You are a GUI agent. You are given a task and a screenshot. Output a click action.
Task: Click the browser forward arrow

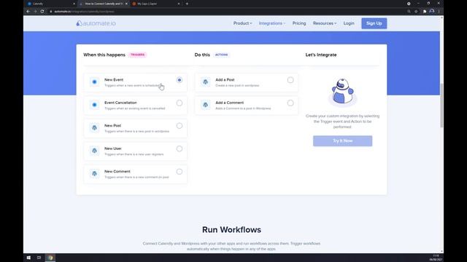[35, 12]
